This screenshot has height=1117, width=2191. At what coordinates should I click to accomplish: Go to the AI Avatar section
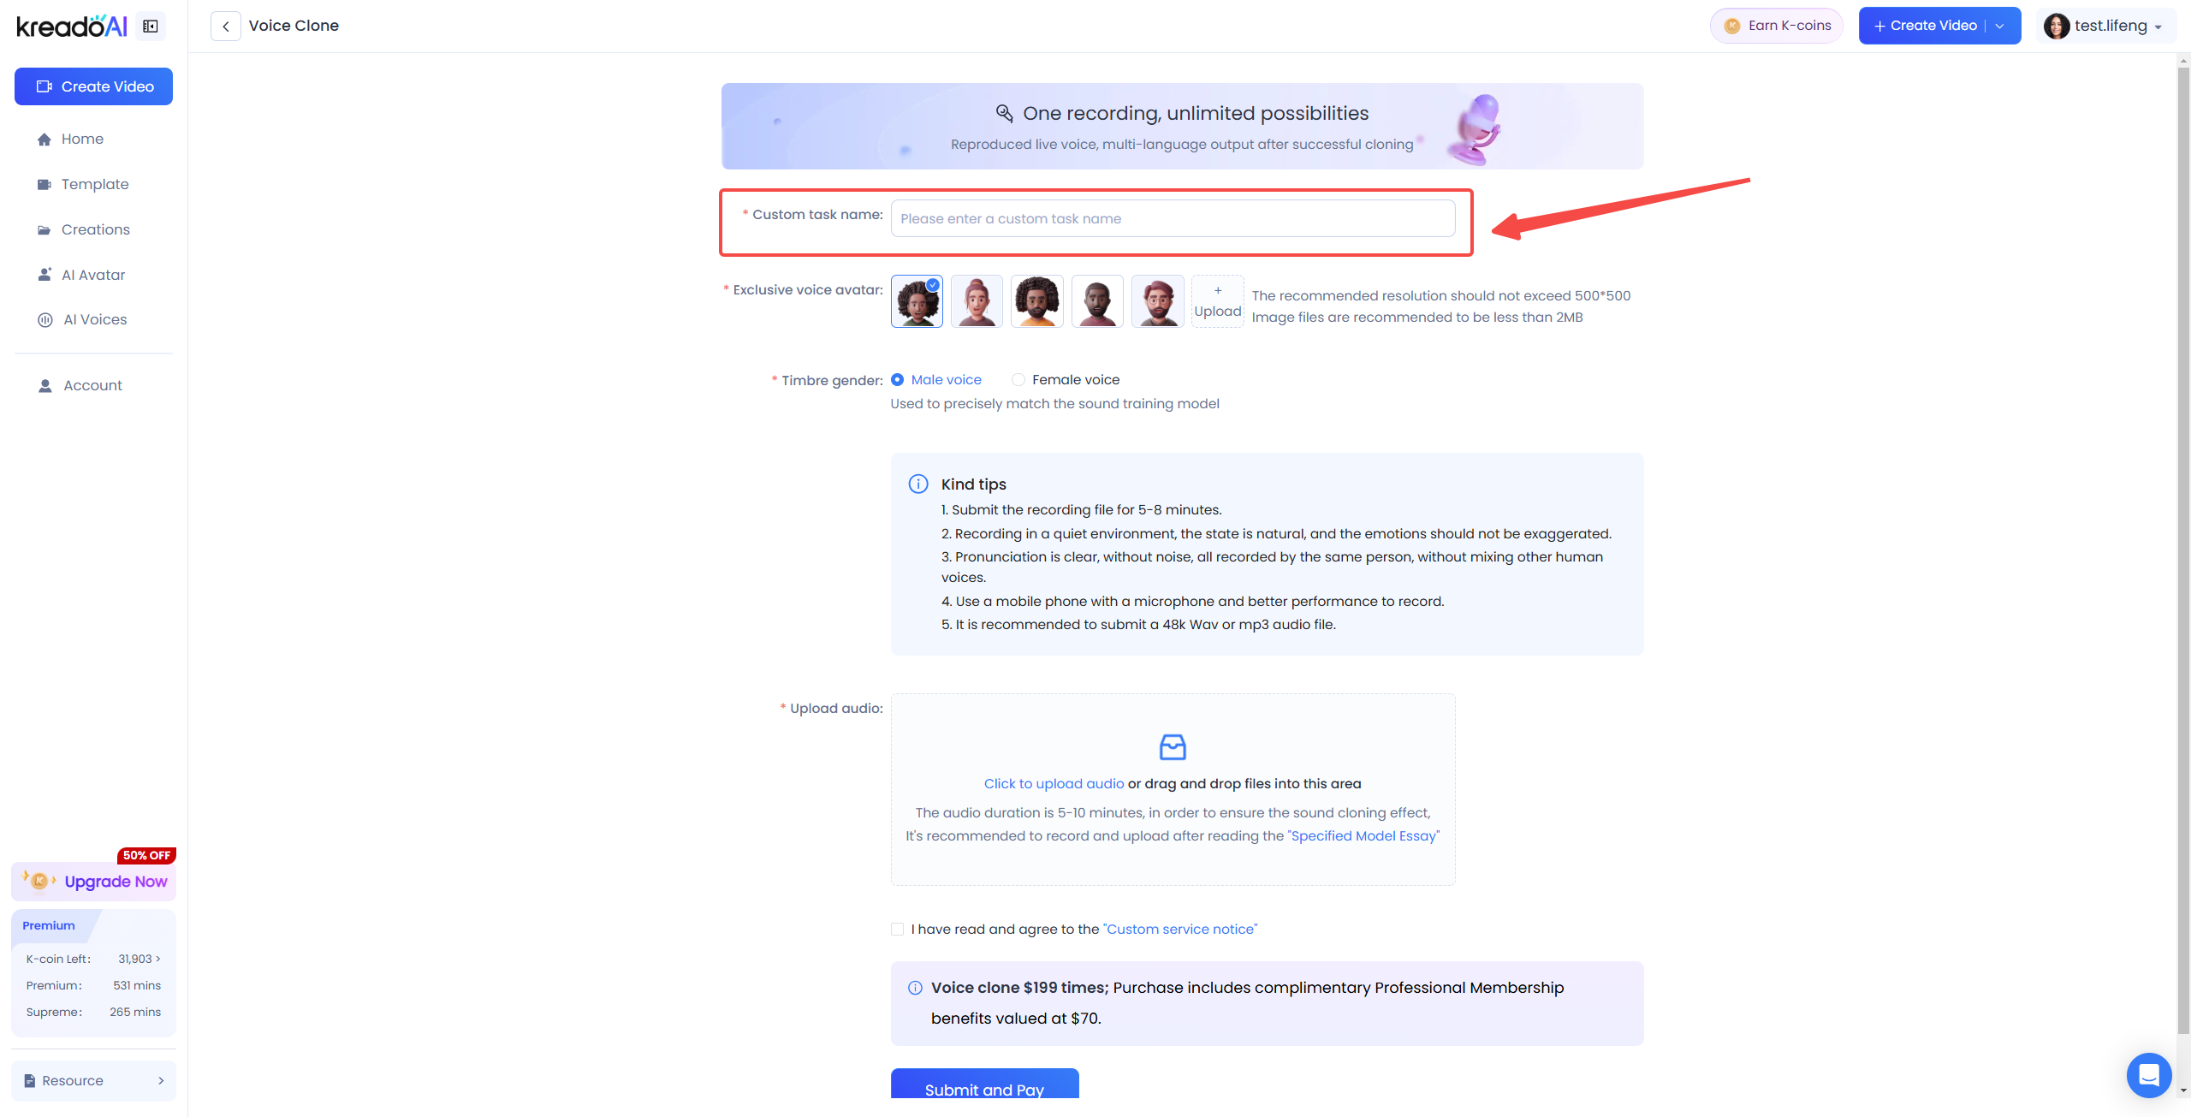point(93,275)
